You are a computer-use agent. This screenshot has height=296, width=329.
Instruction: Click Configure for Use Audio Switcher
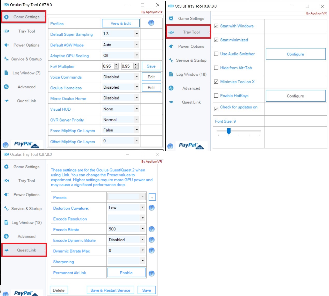[x=296, y=54]
